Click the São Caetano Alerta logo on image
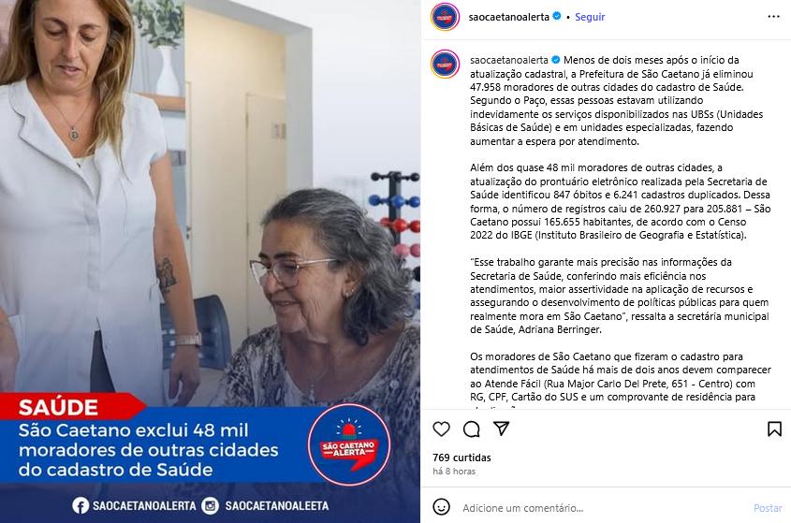 click(x=349, y=444)
